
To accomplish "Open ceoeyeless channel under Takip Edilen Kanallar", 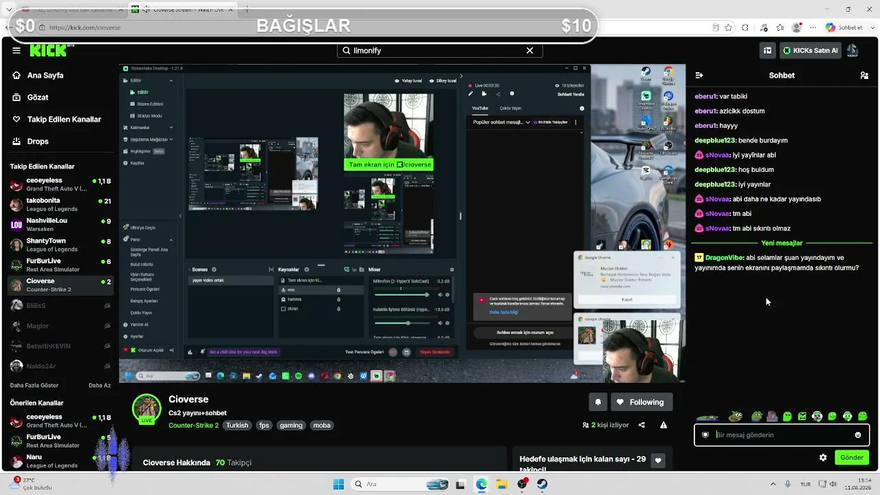I will tap(60, 184).
